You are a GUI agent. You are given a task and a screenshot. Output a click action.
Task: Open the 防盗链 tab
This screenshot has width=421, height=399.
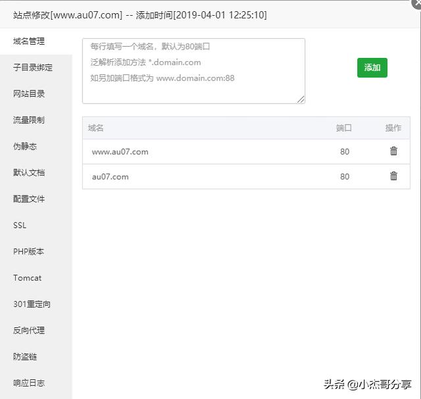click(x=36, y=357)
